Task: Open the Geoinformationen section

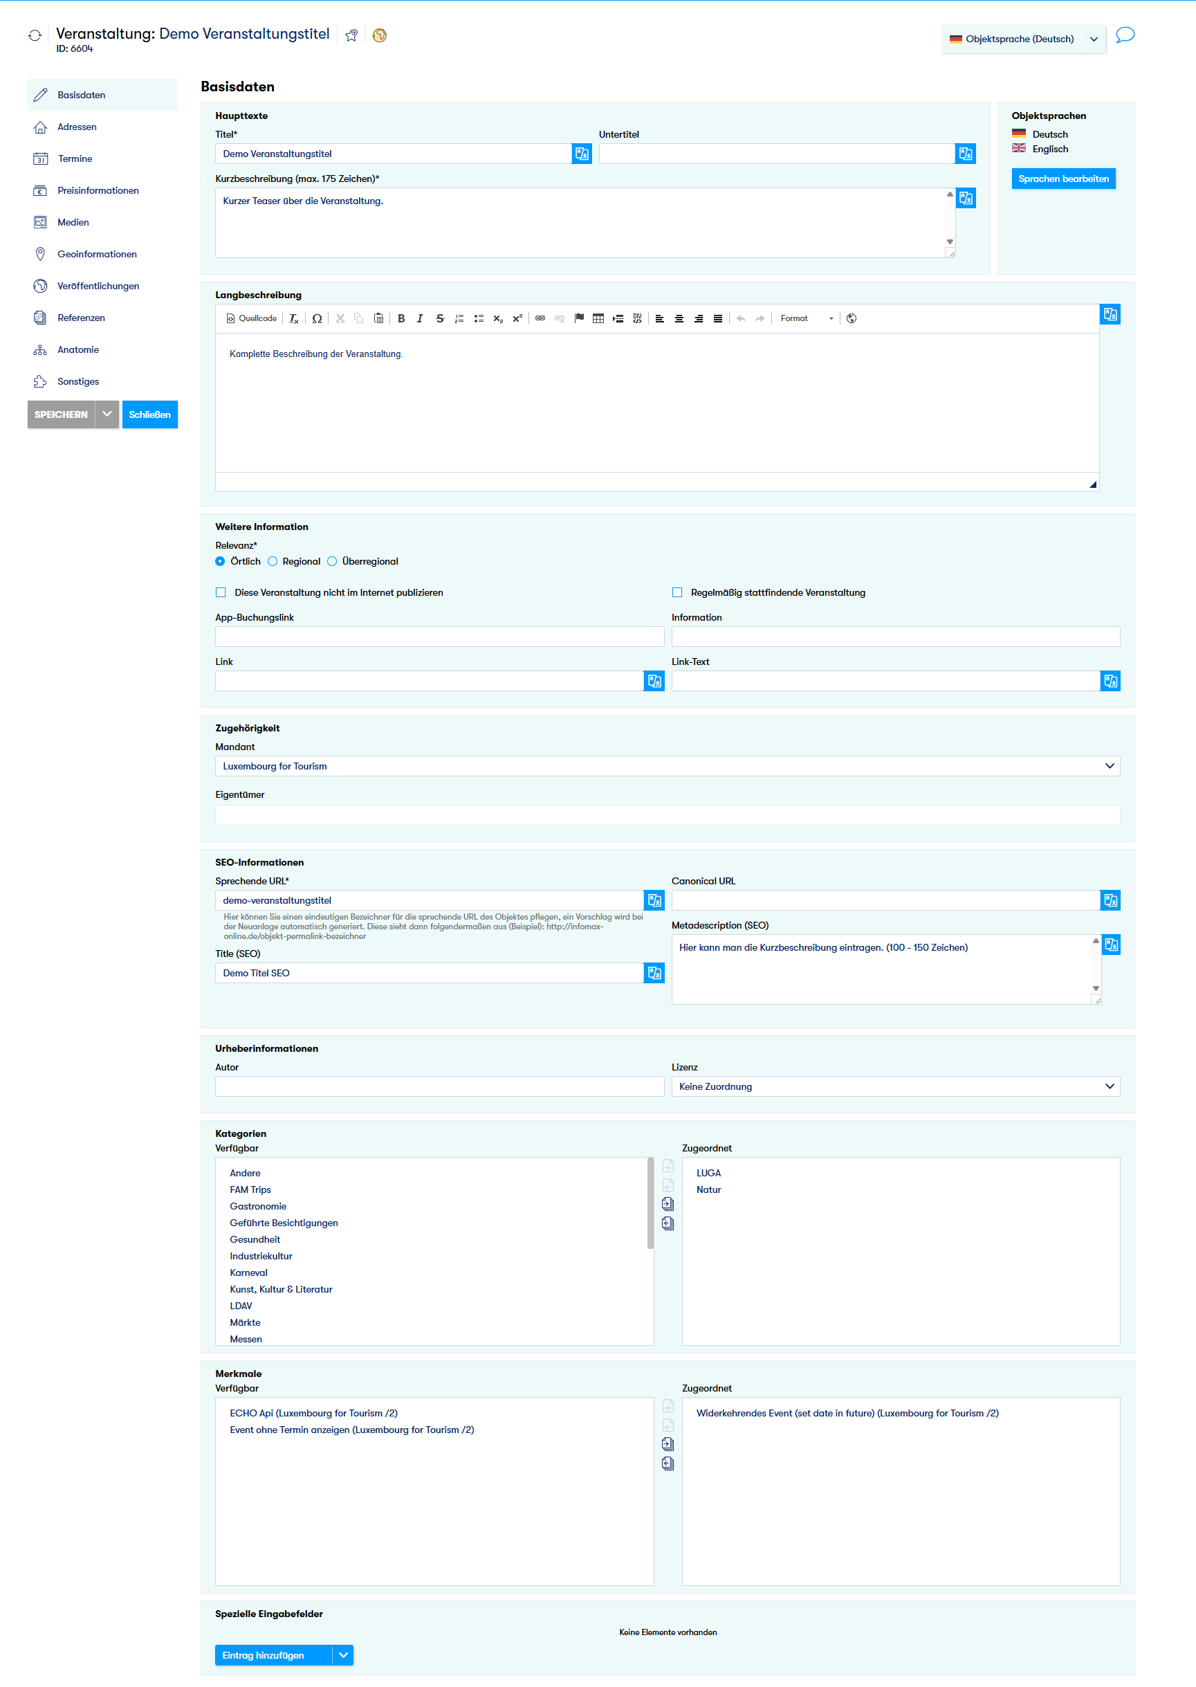Action: 102,254
